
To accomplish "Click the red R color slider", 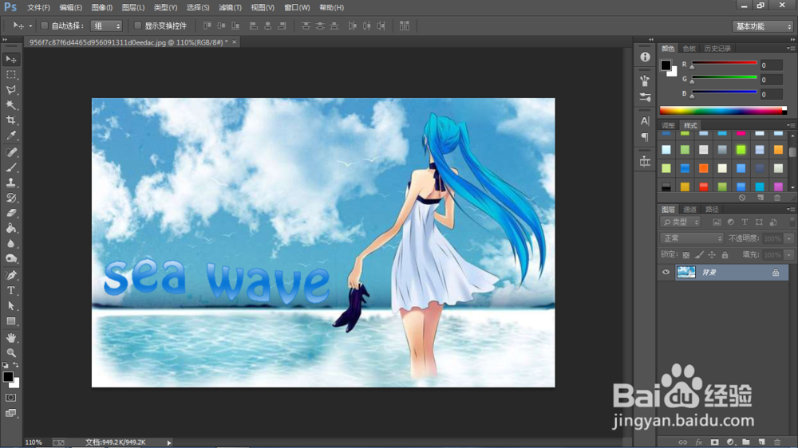I will tap(724, 63).
